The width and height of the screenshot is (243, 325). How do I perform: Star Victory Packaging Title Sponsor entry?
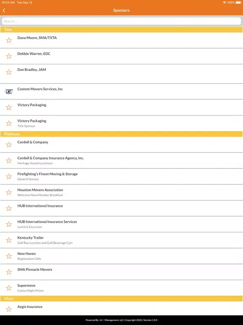[x=9, y=123]
